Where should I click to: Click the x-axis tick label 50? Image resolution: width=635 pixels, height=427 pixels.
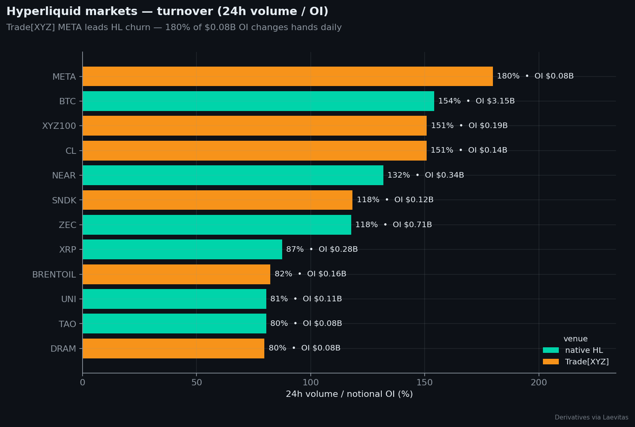tap(196, 383)
